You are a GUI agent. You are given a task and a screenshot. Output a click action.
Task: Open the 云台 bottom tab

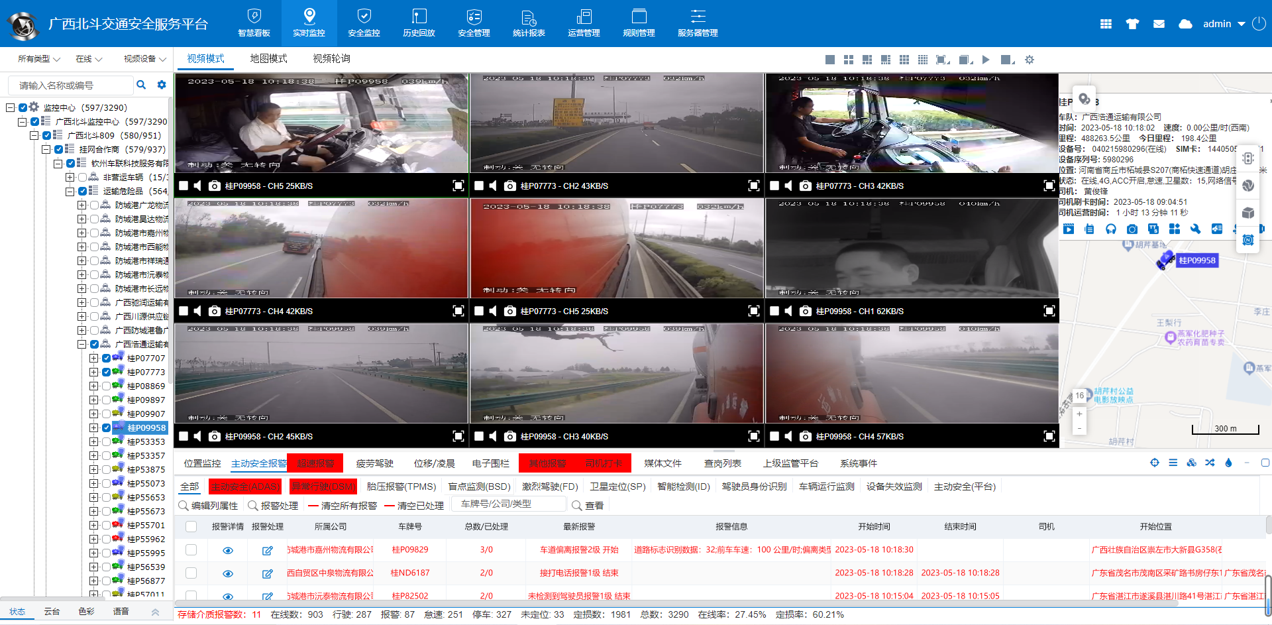[52, 611]
